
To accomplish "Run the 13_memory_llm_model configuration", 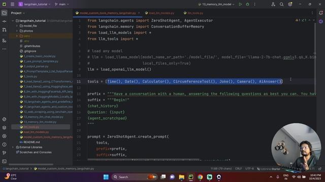I will (240, 4).
